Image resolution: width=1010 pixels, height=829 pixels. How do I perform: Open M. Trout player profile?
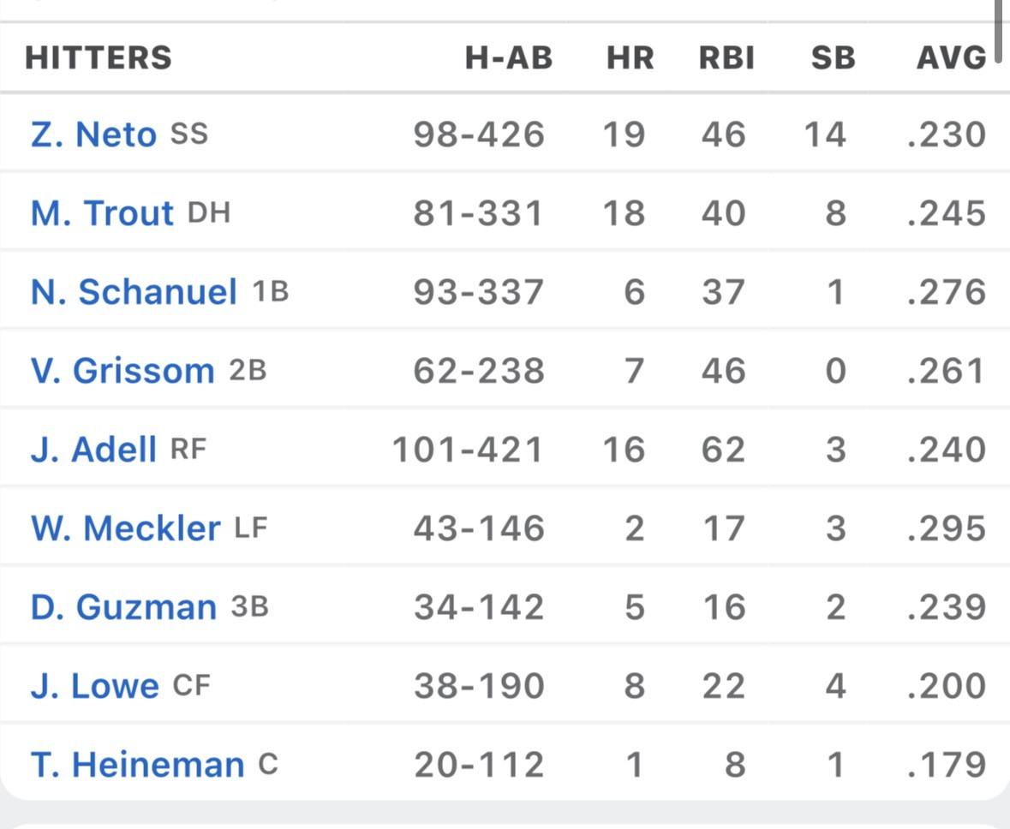coord(102,212)
